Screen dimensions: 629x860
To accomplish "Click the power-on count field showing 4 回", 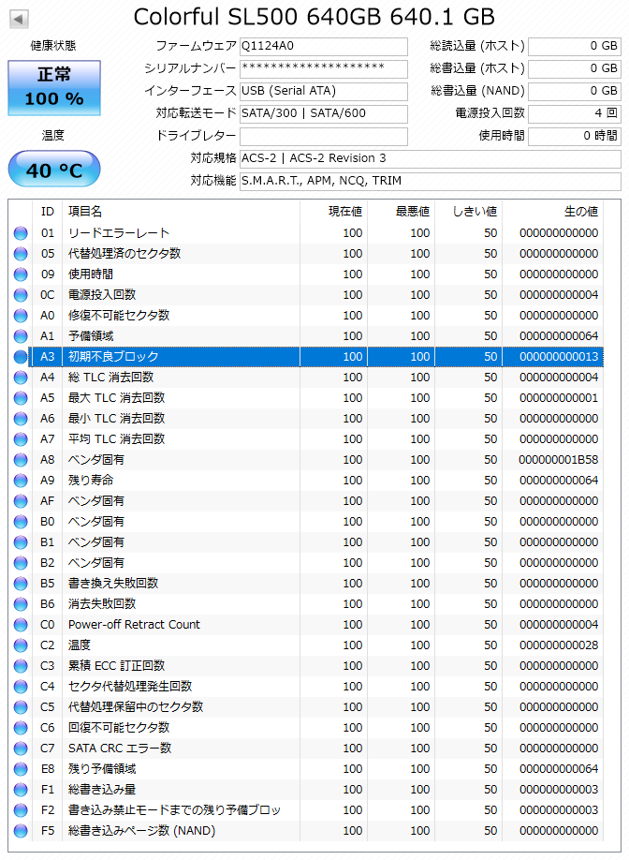I will click(x=574, y=113).
